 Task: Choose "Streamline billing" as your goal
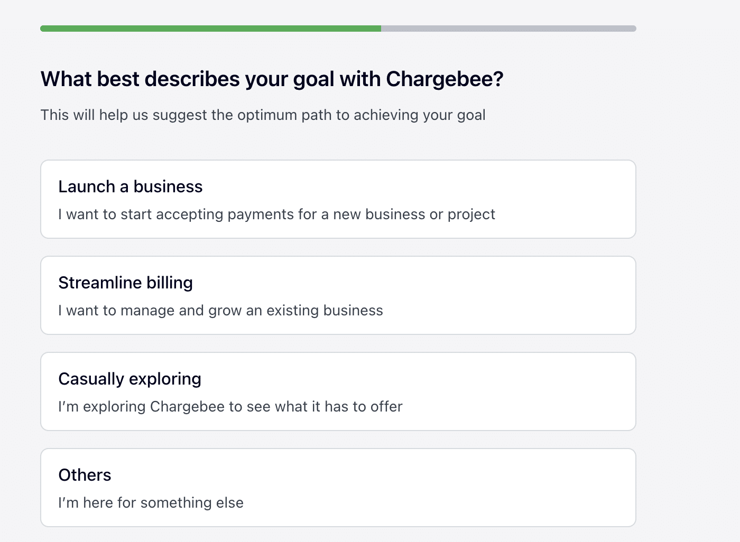[338, 295]
